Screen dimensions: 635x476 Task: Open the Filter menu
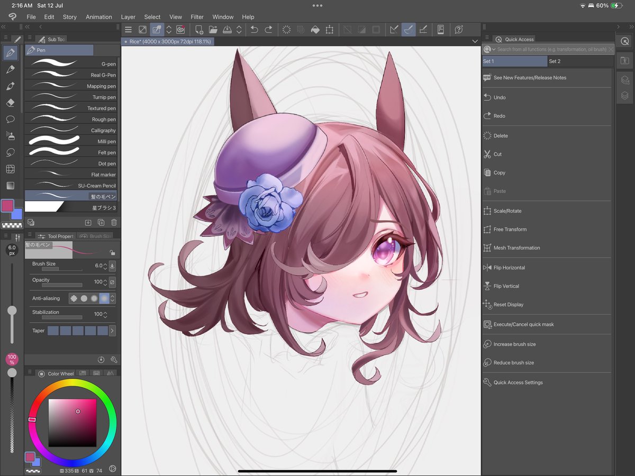point(197,17)
